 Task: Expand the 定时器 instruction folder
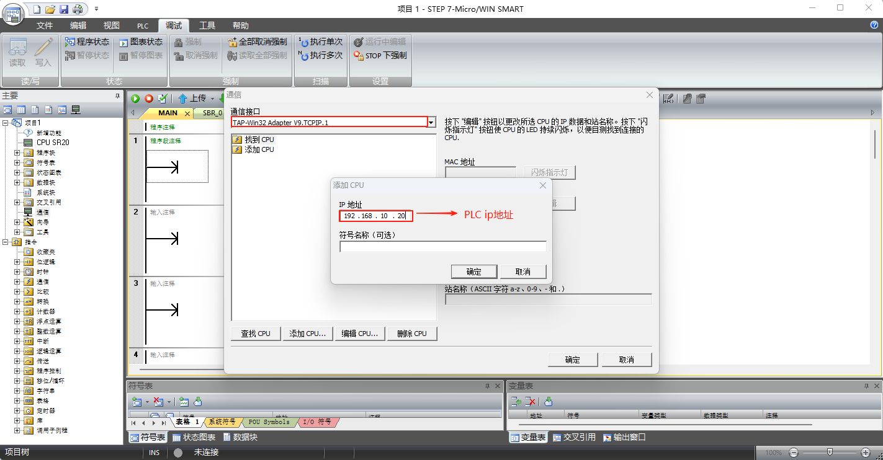pos(17,410)
